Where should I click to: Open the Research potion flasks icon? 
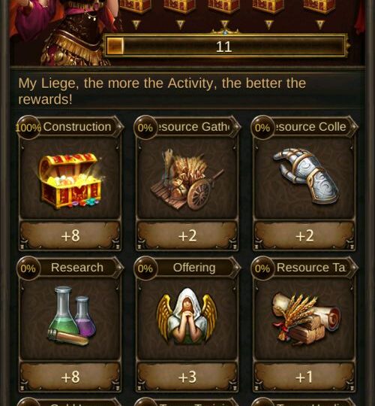(x=71, y=316)
